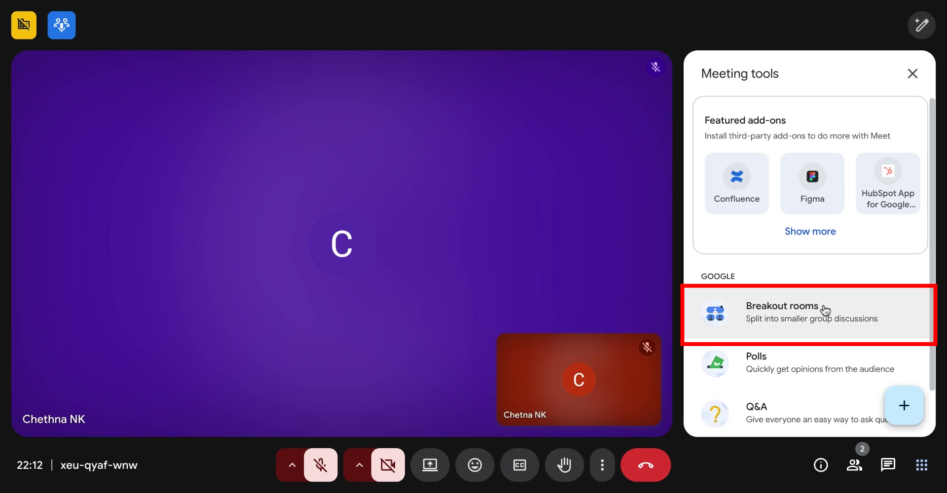This screenshot has height=493, width=947.
Task: Open the HubSpot App for Google add-on
Action: pyautogui.click(x=888, y=183)
